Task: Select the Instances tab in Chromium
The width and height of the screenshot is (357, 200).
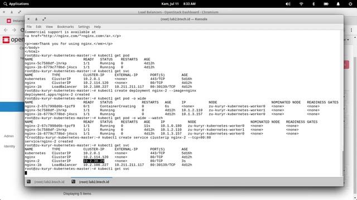Action: coord(15,21)
